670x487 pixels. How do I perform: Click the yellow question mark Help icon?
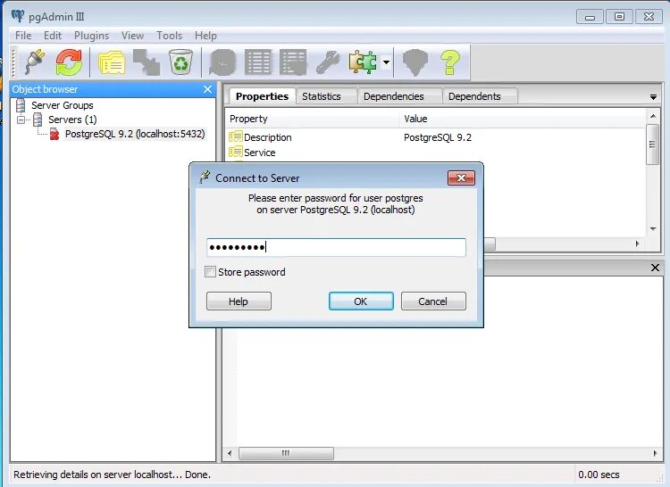[450, 62]
